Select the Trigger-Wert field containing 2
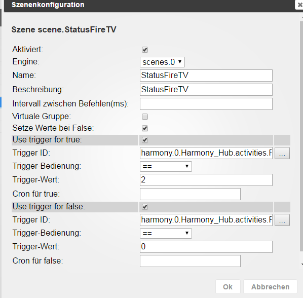This screenshot has height=298, width=303. pos(206,180)
